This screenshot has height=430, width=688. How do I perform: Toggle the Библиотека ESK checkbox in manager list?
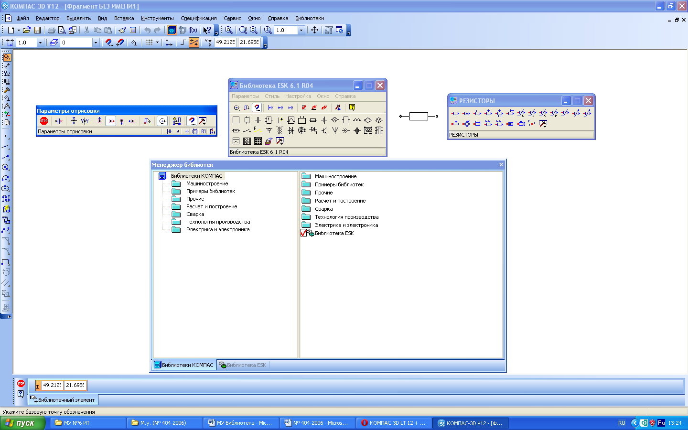coord(304,233)
